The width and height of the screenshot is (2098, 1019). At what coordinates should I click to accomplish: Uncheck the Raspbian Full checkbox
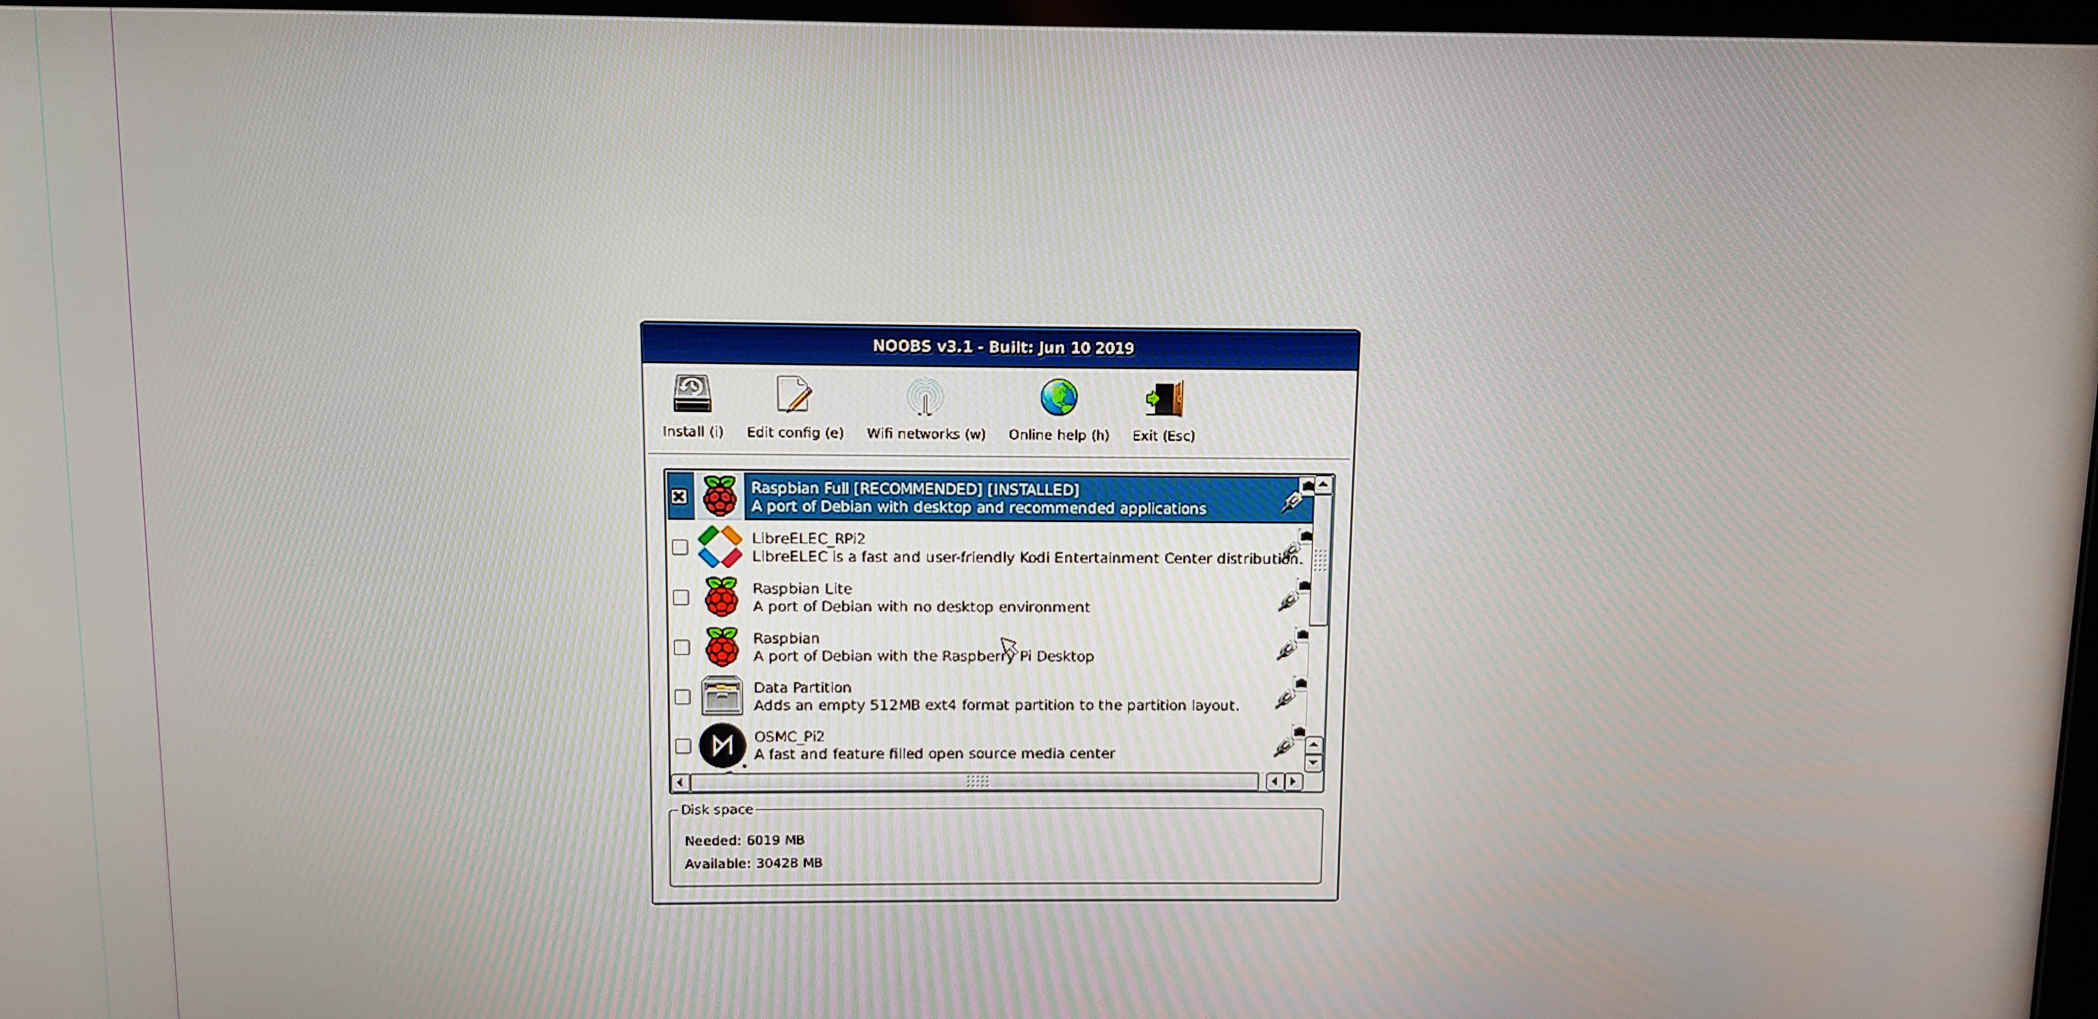pyautogui.click(x=679, y=497)
